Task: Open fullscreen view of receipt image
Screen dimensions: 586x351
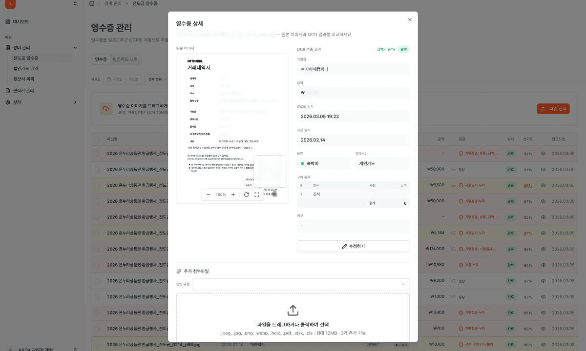Action: pos(257,194)
